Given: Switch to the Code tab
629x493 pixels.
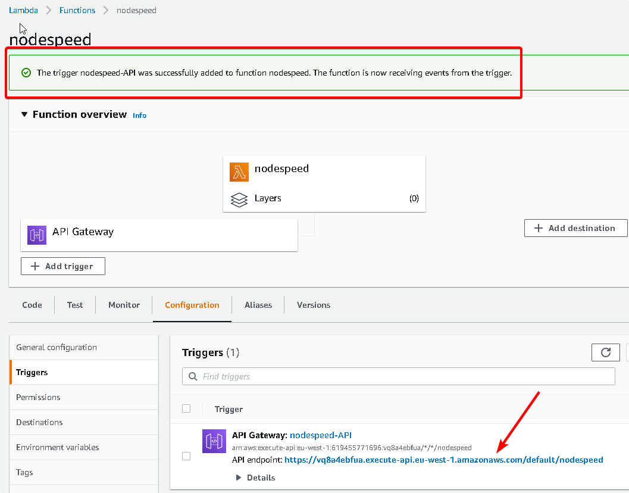Looking at the screenshot, I should click(32, 305).
